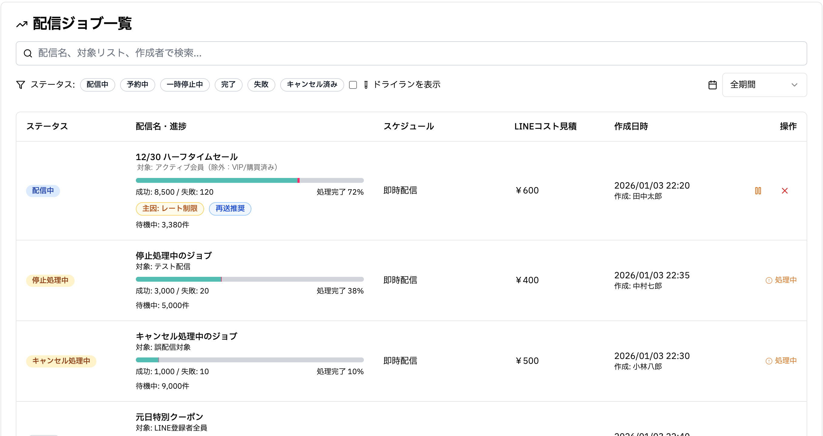The height and width of the screenshot is (436, 823).
Task: Click the キャンセル処理中 status badge
Action: [x=61, y=361]
